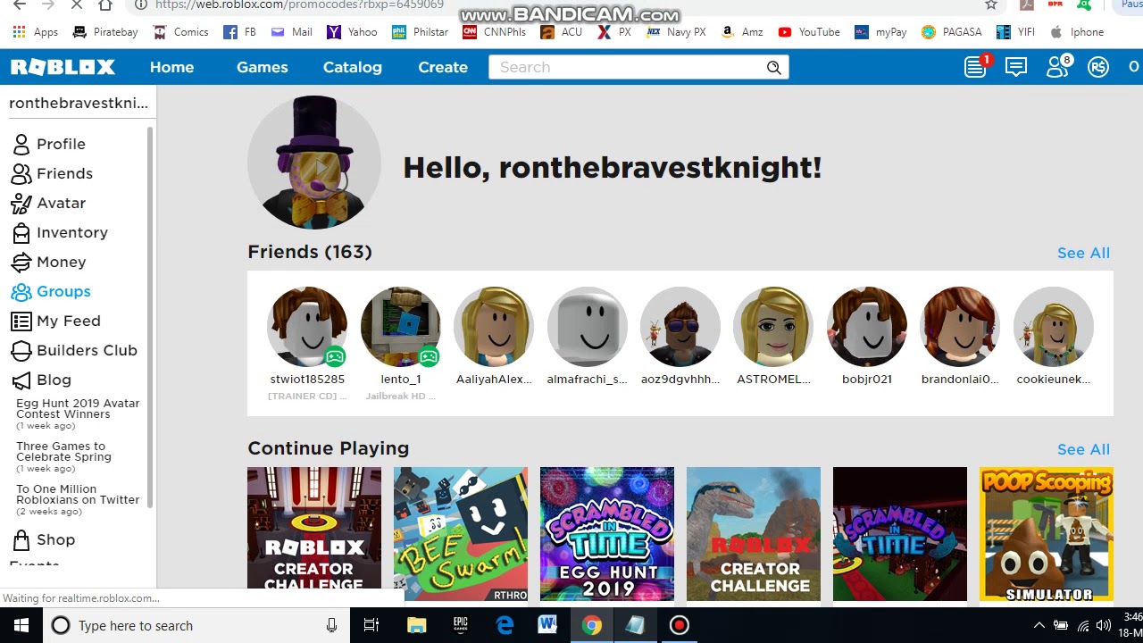
Task: Open Word from the taskbar
Action: tap(547, 625)
